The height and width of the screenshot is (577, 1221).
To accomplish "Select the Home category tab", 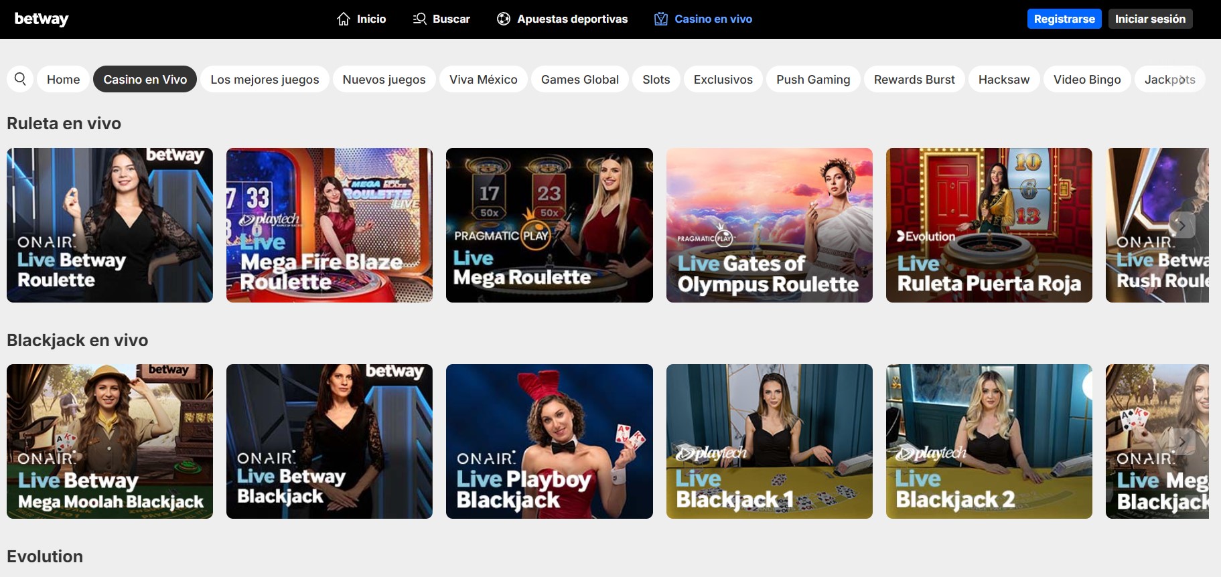I will coord(63,79).
